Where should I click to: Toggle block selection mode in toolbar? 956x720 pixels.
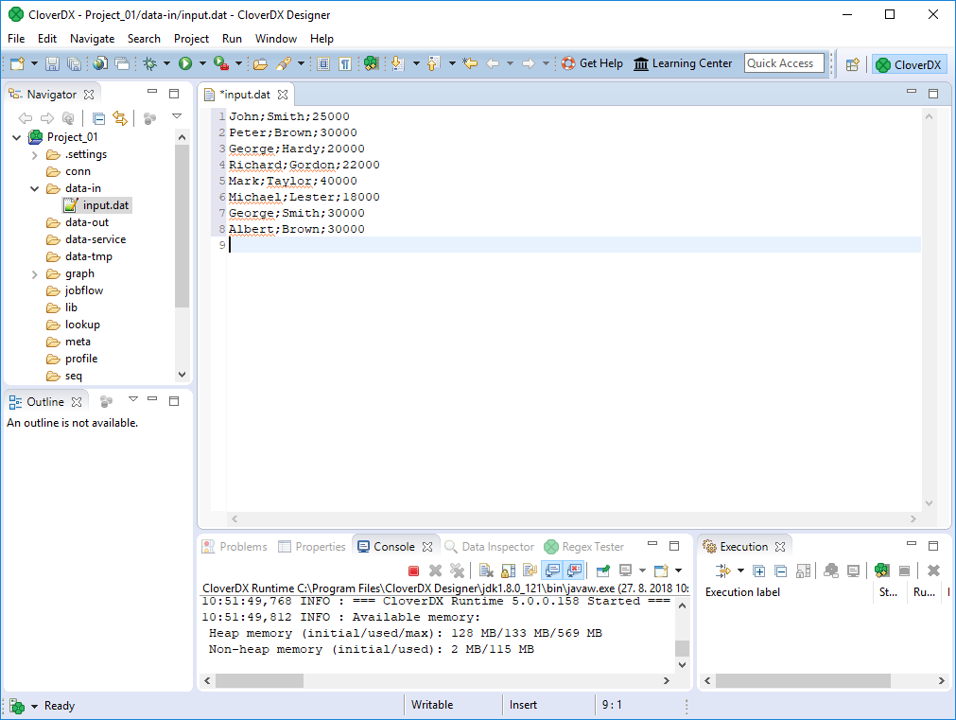pyautogui.click(x=323, y=63)
